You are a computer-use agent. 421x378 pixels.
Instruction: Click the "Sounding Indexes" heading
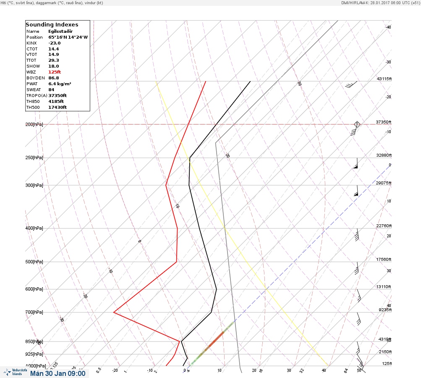coord(52,24)
